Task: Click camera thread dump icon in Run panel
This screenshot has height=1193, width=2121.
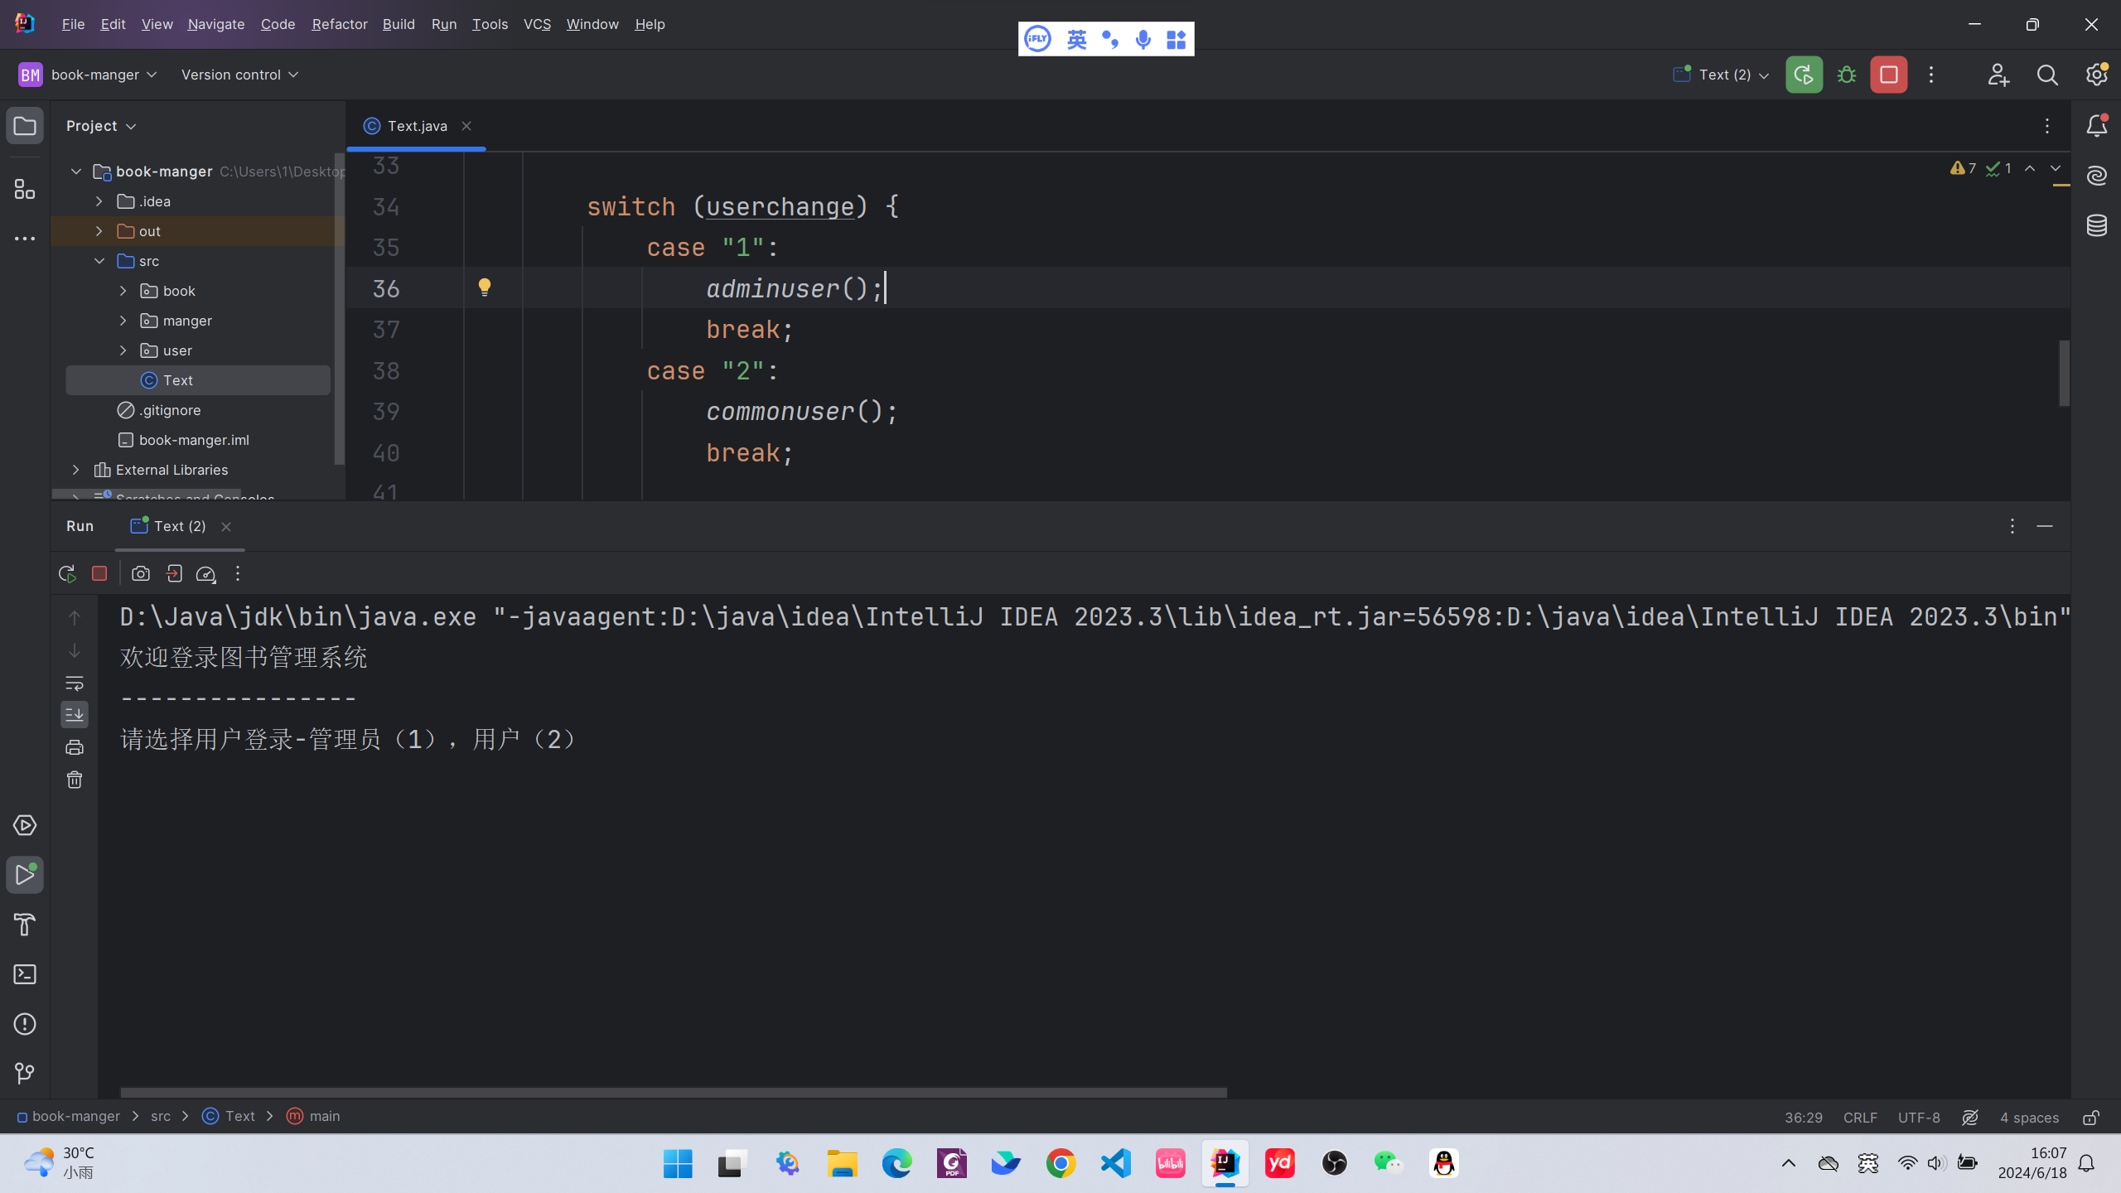Action: 141,573
